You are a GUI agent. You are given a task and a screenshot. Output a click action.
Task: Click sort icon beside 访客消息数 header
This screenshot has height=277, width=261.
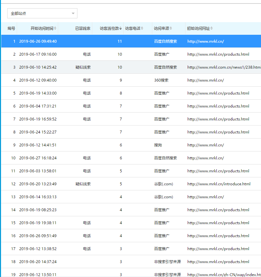pyautogui.click(x=121, y=28)
